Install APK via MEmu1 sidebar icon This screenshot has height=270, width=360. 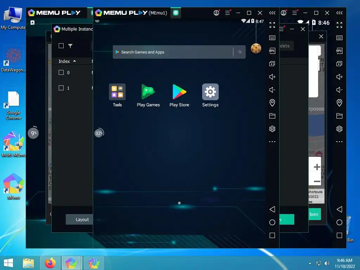click(x=272, y=51)
